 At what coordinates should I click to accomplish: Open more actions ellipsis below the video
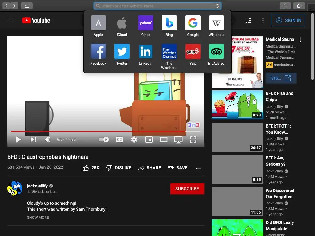(x=198, y=168)
